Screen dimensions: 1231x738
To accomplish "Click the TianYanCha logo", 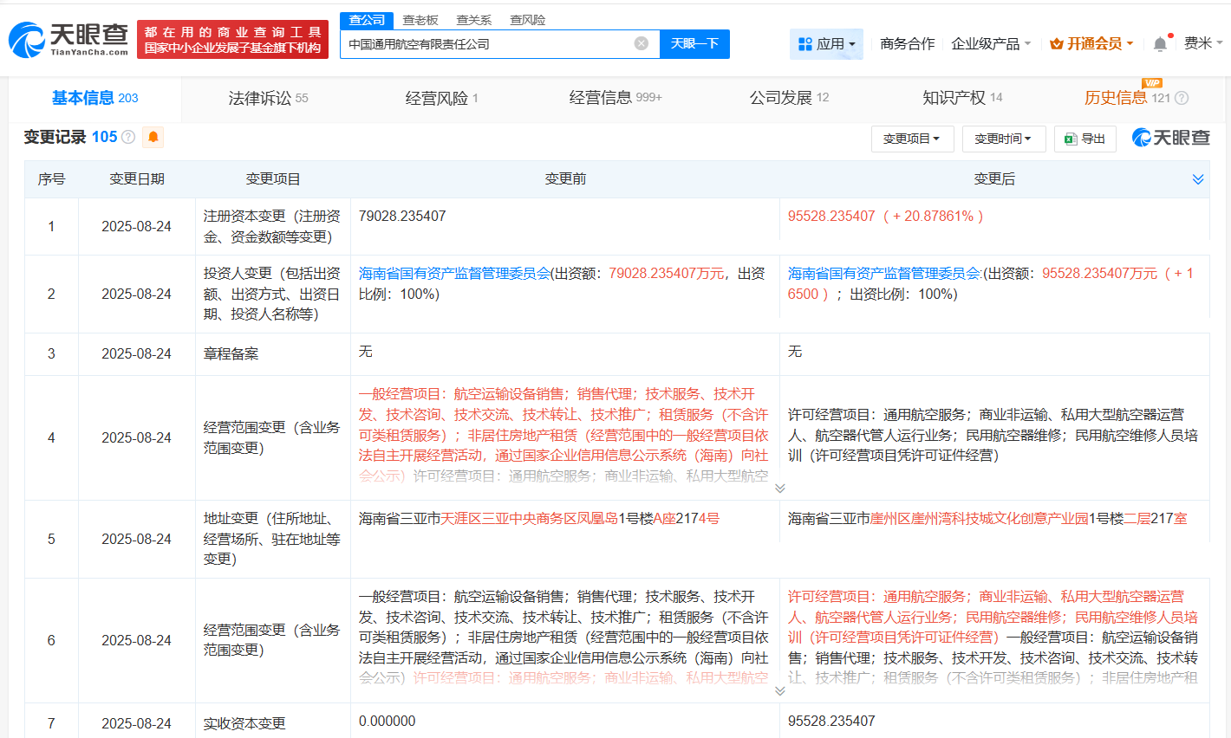I will [x=68, y=40].
